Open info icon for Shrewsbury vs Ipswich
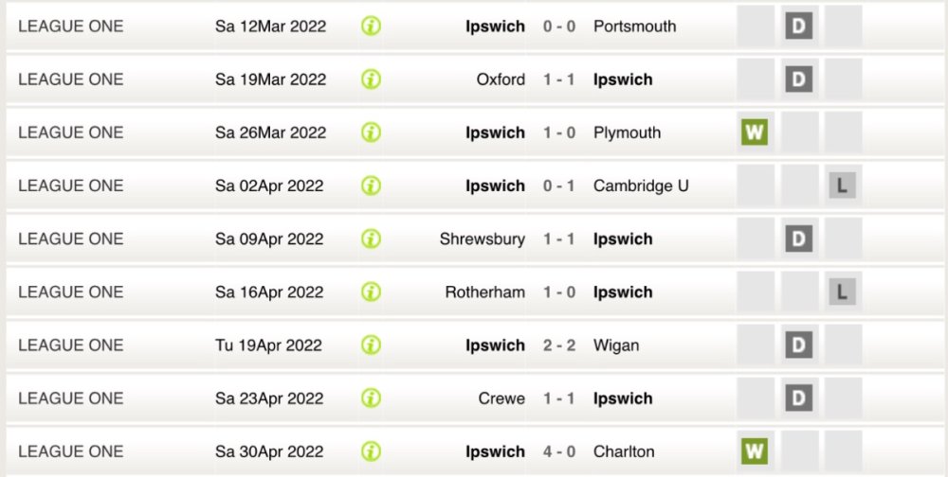This screenshot has width=948, height=477. 372,238
